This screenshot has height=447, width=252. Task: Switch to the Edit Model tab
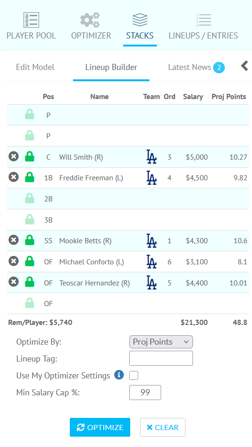point(35,67)
